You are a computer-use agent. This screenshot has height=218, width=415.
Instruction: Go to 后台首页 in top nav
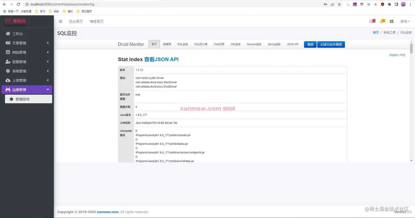coord(76,21)
